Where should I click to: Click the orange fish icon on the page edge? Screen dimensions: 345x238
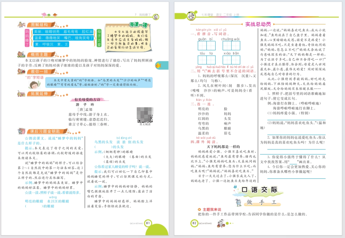(158, 65)
